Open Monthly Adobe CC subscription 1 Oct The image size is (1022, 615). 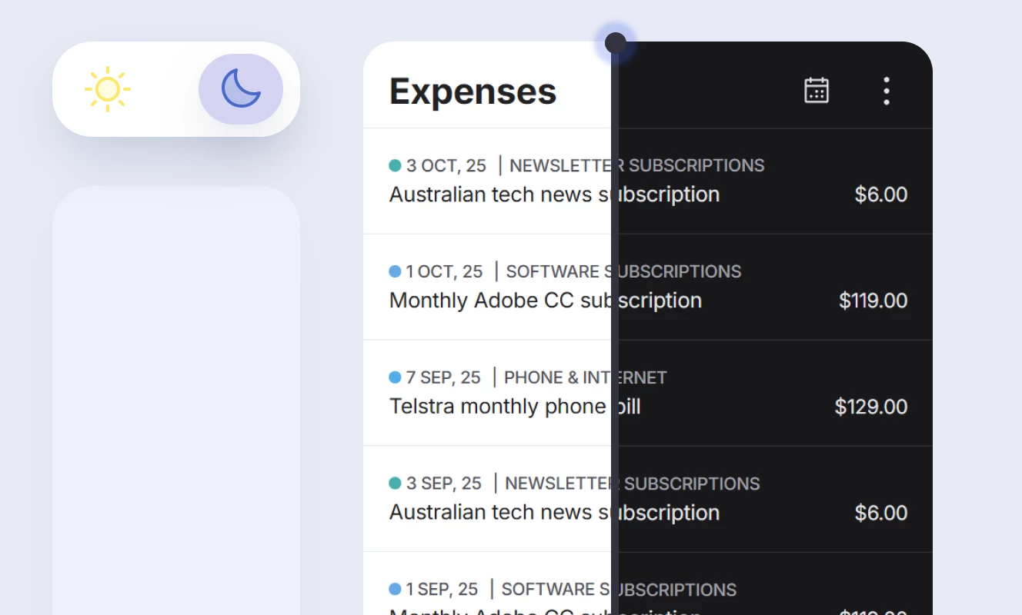pos(545,301)
